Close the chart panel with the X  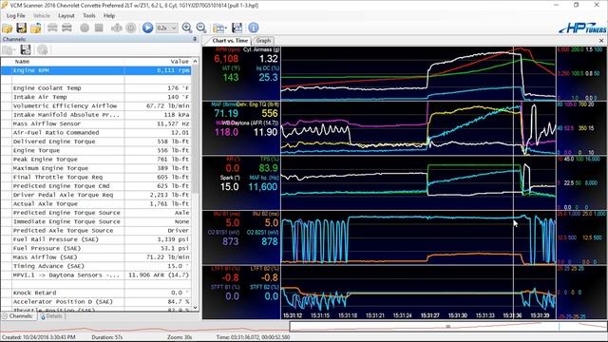[x=601, y=41]
